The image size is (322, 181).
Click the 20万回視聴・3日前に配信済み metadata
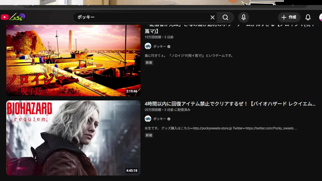167,110
